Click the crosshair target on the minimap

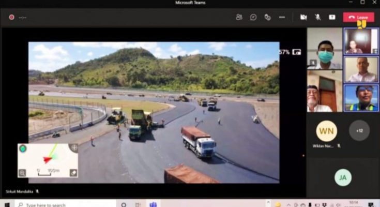coord(74,148)
